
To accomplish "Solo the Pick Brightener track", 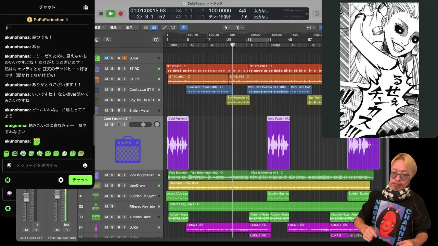I will coord(112,175).
